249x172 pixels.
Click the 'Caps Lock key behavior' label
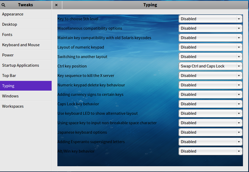click(x=78, y=104)
